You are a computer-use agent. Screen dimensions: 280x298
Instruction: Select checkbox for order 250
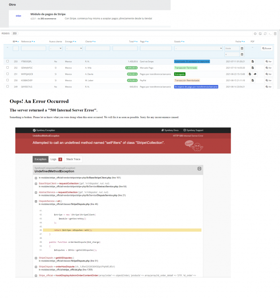pyautogui.click(x=8, y=80)
